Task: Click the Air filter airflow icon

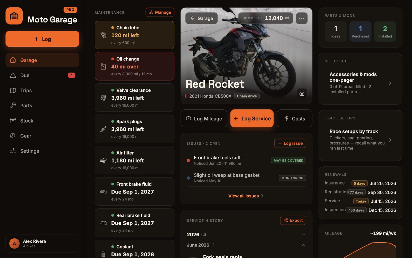Action: [103, 160]
